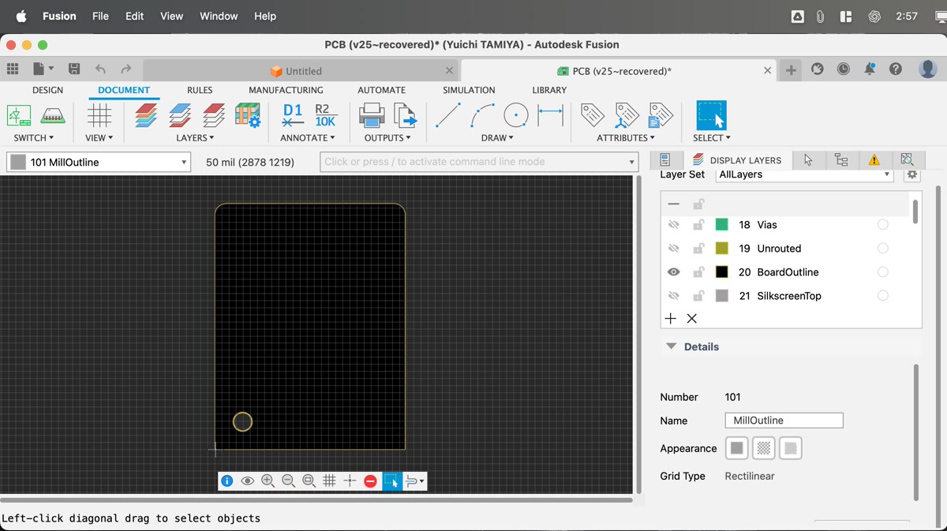The width and height of the screenshot is (947, 531).
Task: Click the Print icon
Action: pyautogui.click(x=372, y=115)
